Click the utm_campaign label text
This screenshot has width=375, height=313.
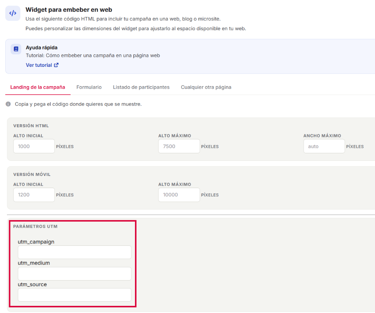click(x=36, y=242)
